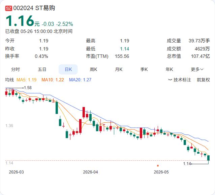Click the red SZ exchange badge icon
The image size is (215, 195).
(9, 8)
